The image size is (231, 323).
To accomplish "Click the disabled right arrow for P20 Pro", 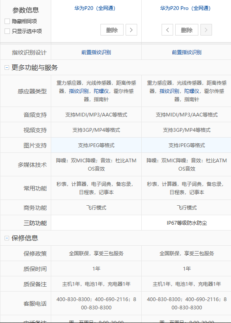I will (x=206, y=30).
